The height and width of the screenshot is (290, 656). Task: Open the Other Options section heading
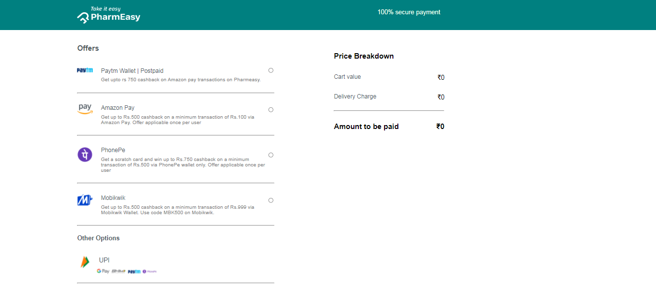point(98,238)
